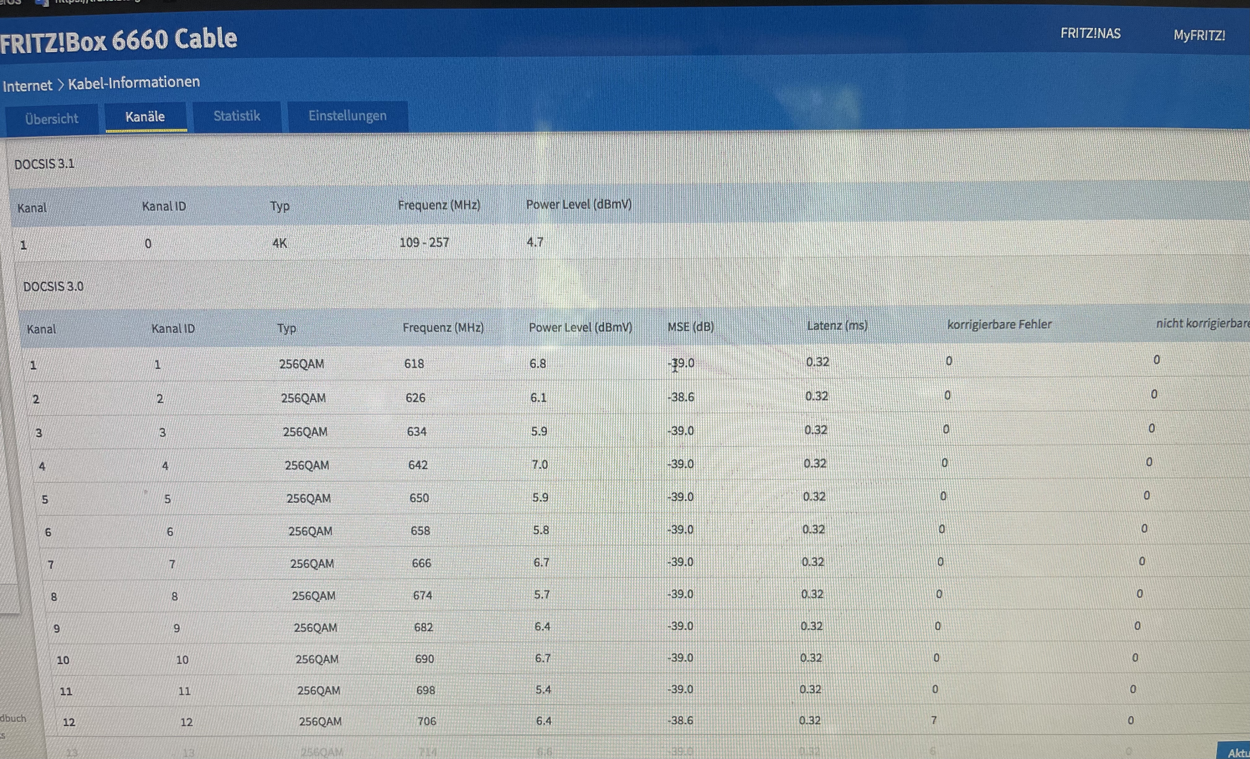
Task: Click the korrigierbare Fehler column header
Action: 999,324
